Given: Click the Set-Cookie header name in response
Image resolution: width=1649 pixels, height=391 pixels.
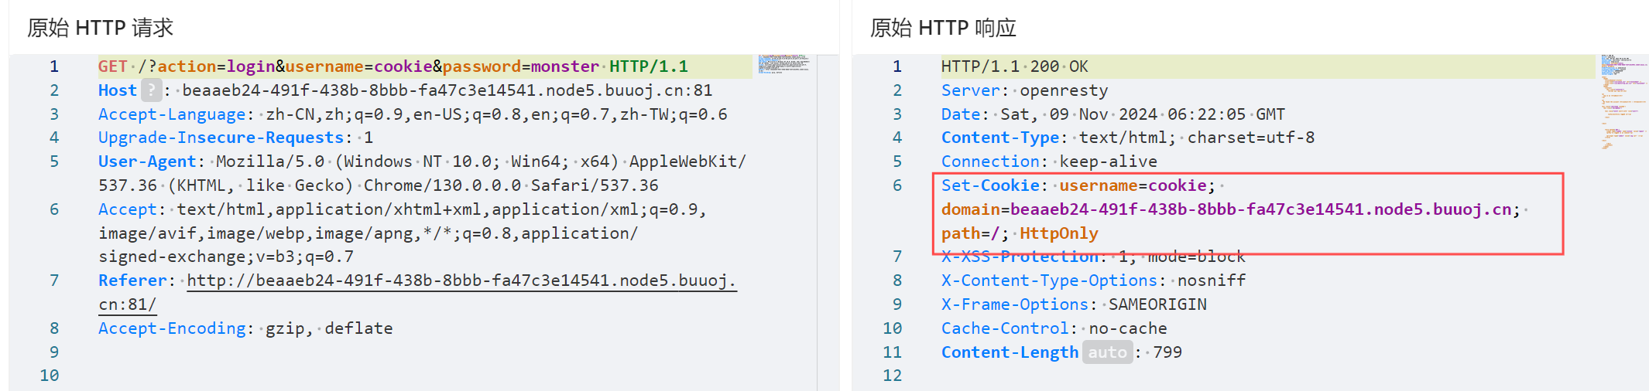Looking at the screenshot, I should tap(990, 185).
